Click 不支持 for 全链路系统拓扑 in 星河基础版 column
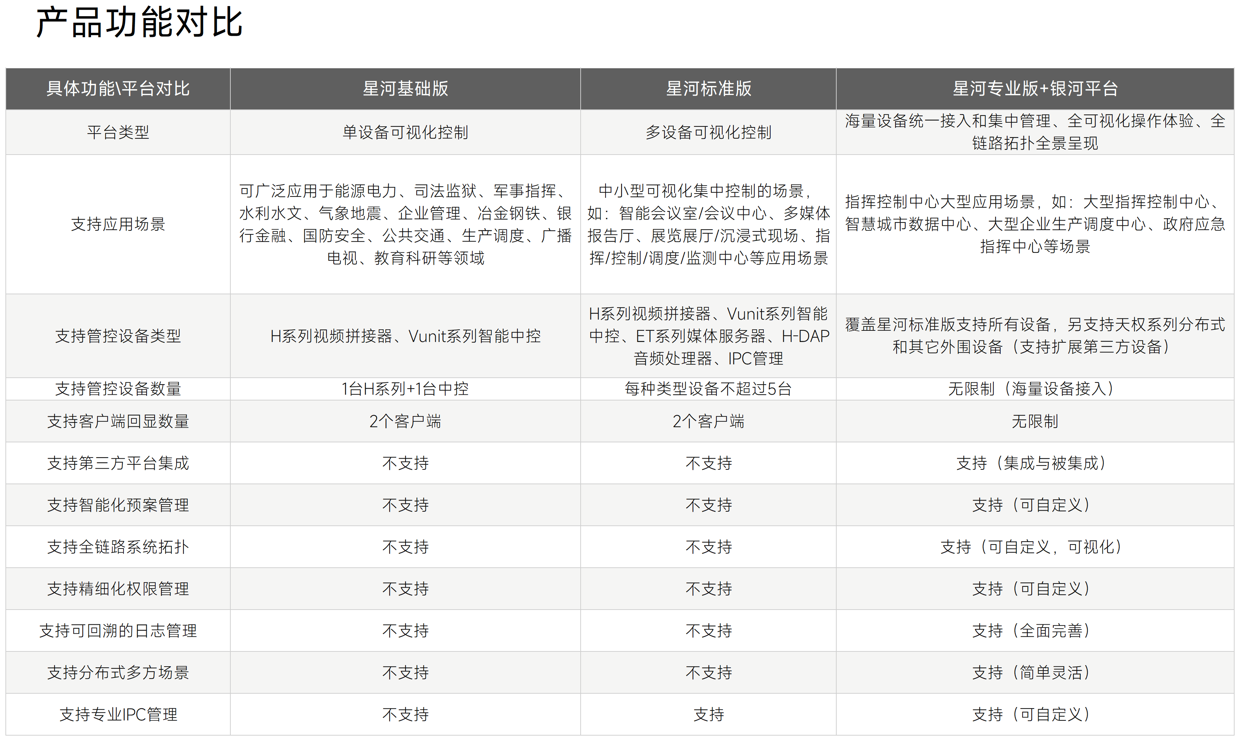This screenshot has height=741, width=1240. pos(406,547)
